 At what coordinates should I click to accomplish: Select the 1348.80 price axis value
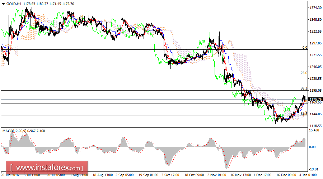[315, 20]
